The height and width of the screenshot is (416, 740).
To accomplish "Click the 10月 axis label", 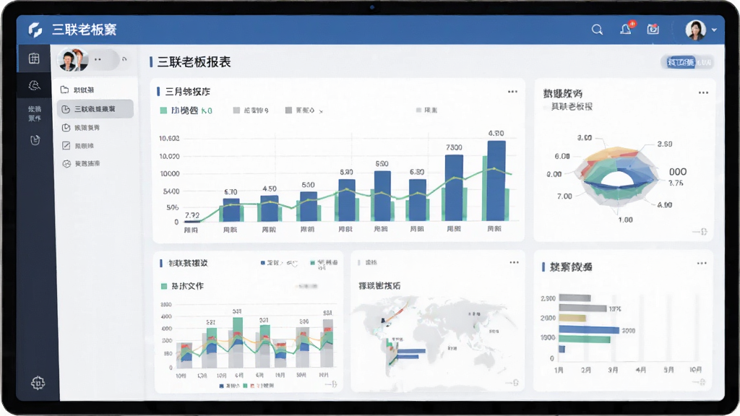I will point(696,370).
